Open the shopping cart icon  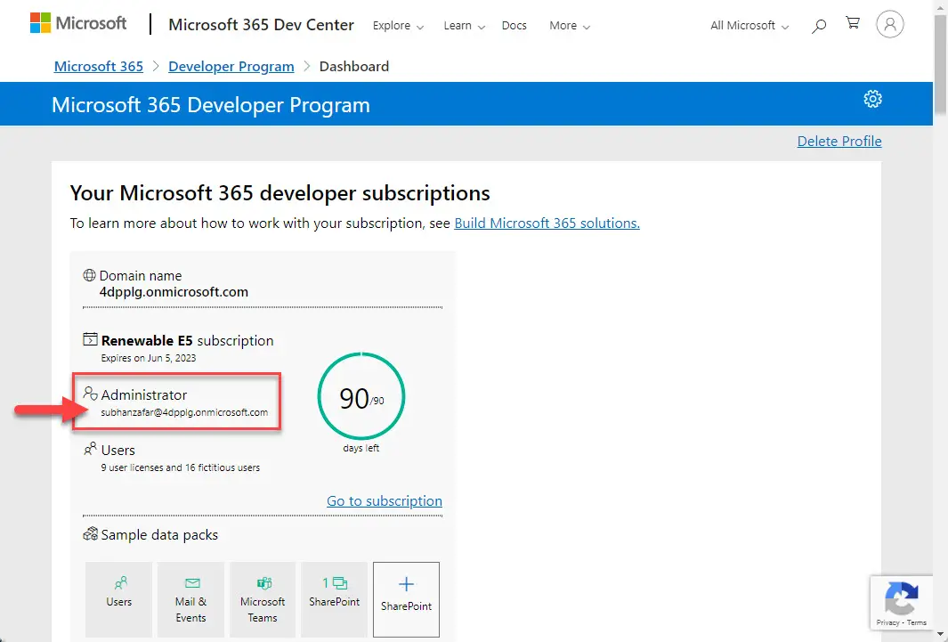click(853, 23)
